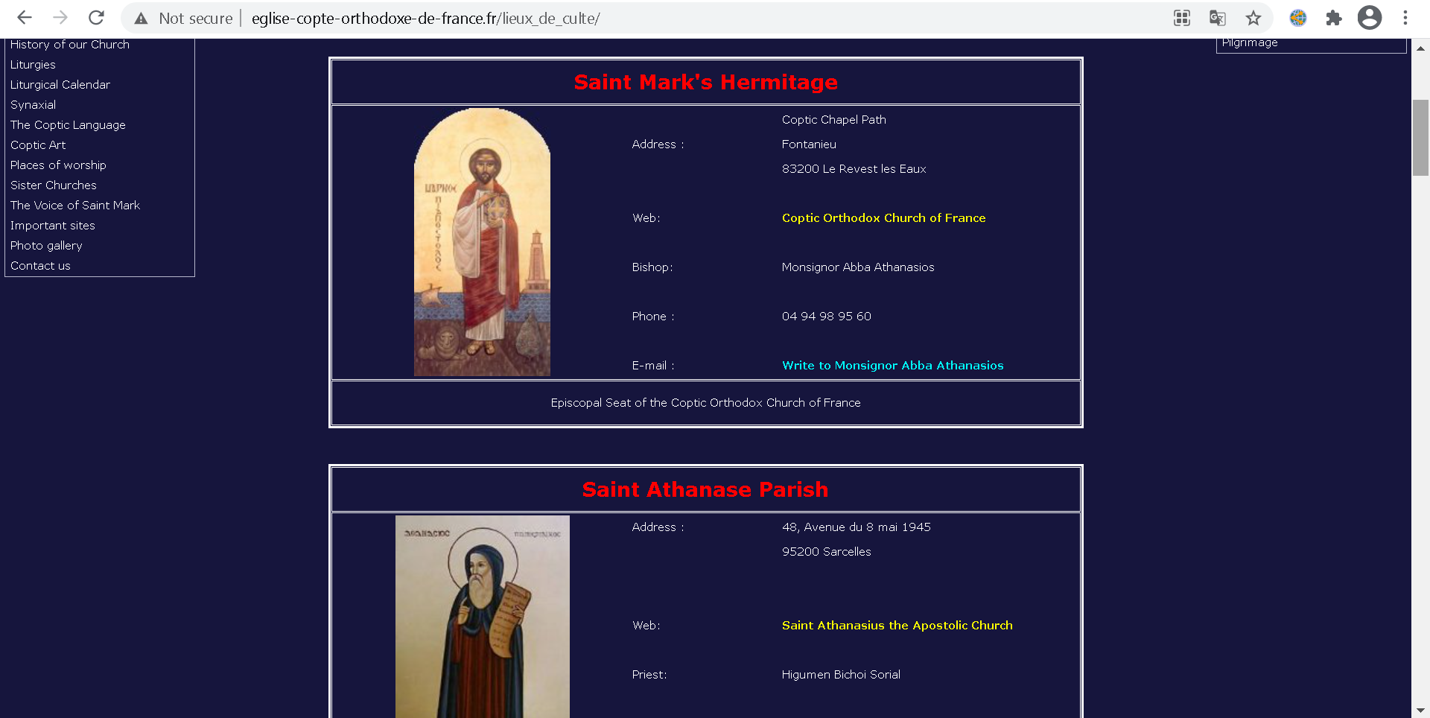Viewport: 1430px width, 718px height.
Task: Open the Places of worship page
Action: 58,165
